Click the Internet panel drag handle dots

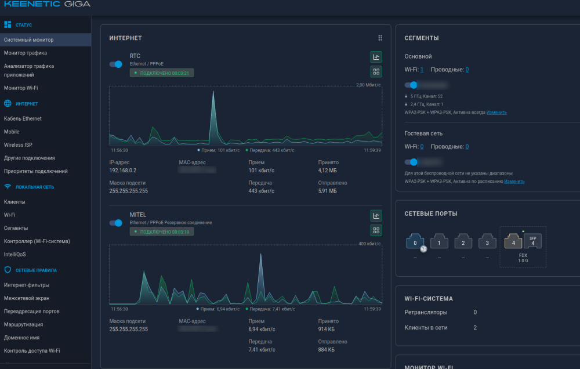[x=380, y=38]
